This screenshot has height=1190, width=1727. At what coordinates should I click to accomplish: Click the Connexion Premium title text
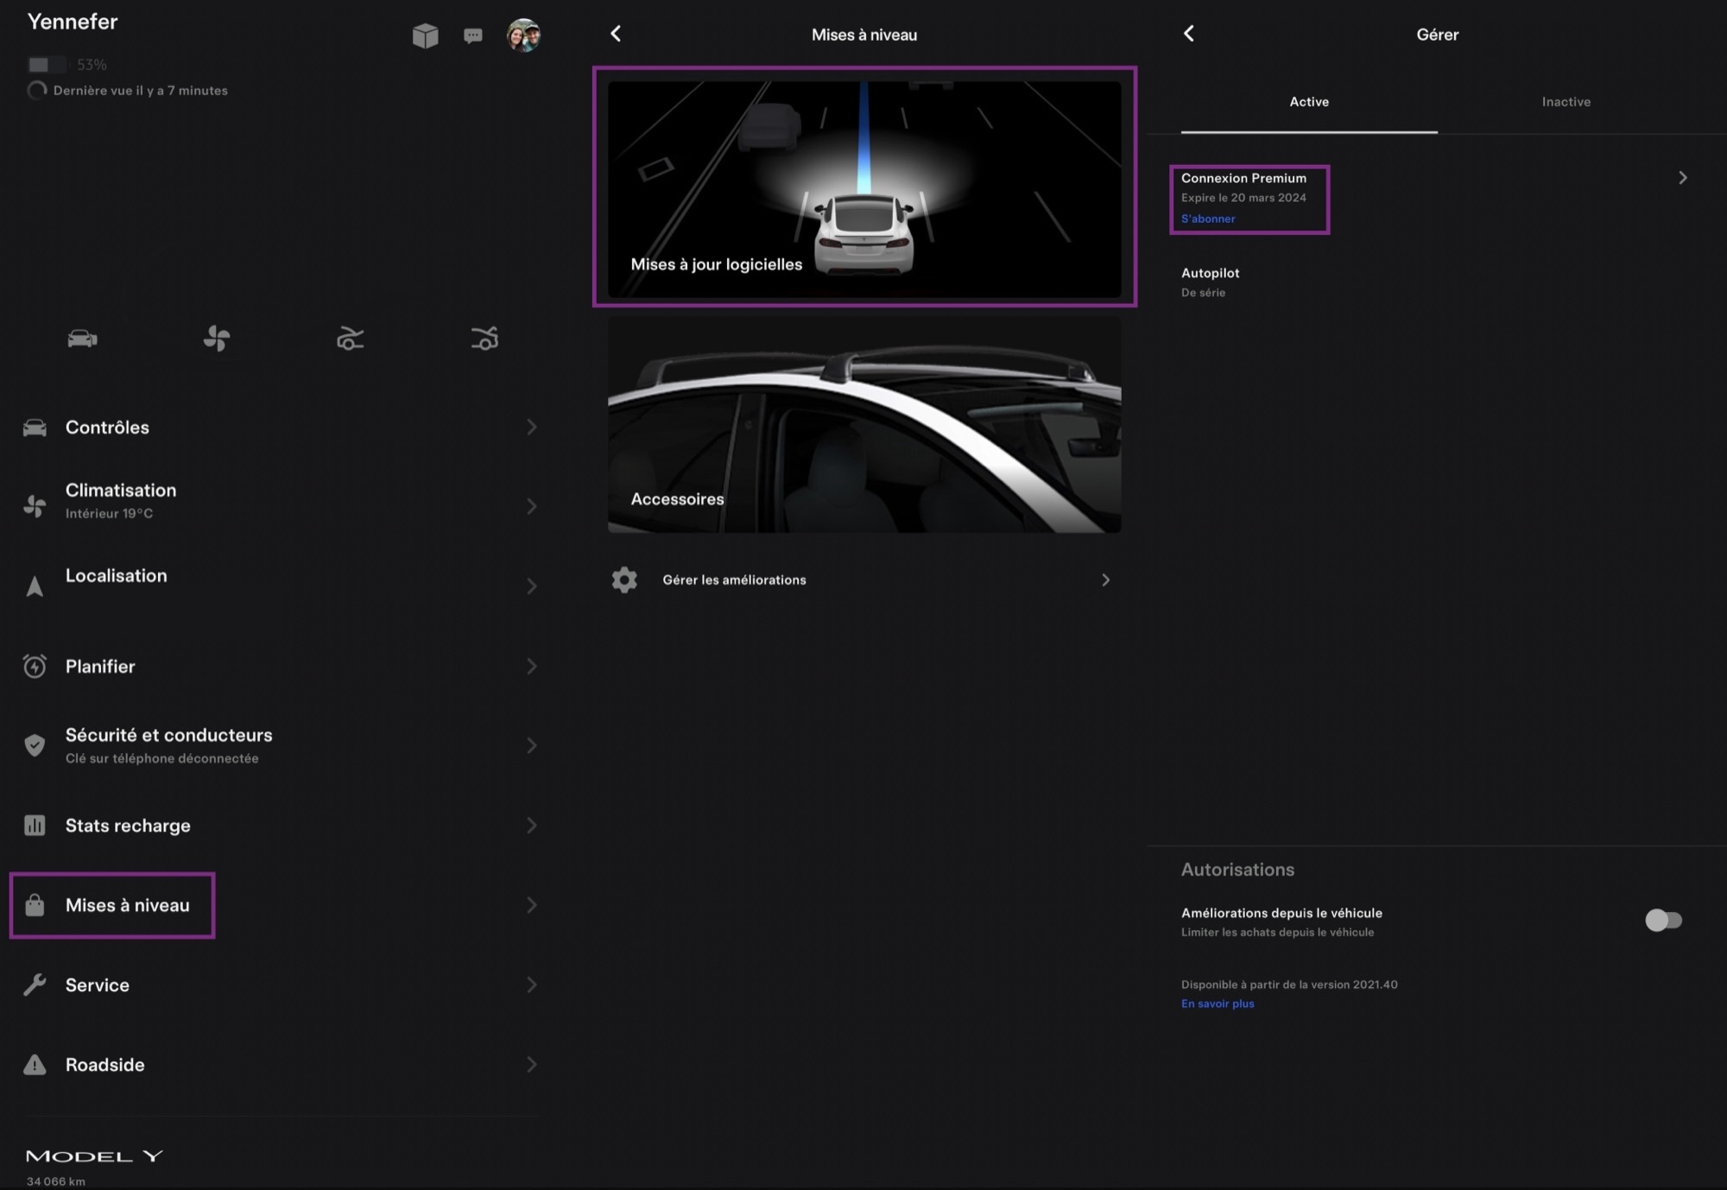coord(1243,178)
